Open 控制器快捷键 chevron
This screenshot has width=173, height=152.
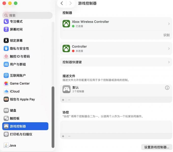point(169,62)
